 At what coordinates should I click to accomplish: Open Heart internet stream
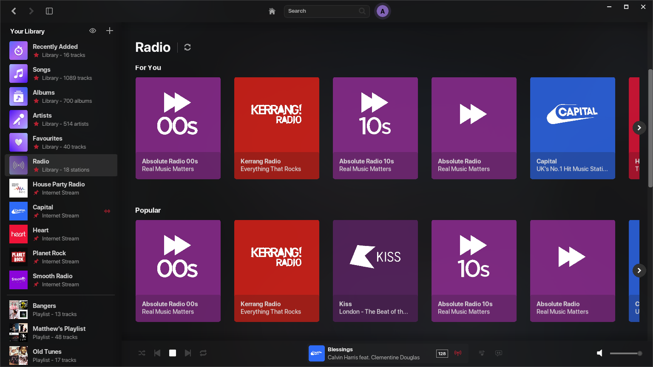[61, 234]
